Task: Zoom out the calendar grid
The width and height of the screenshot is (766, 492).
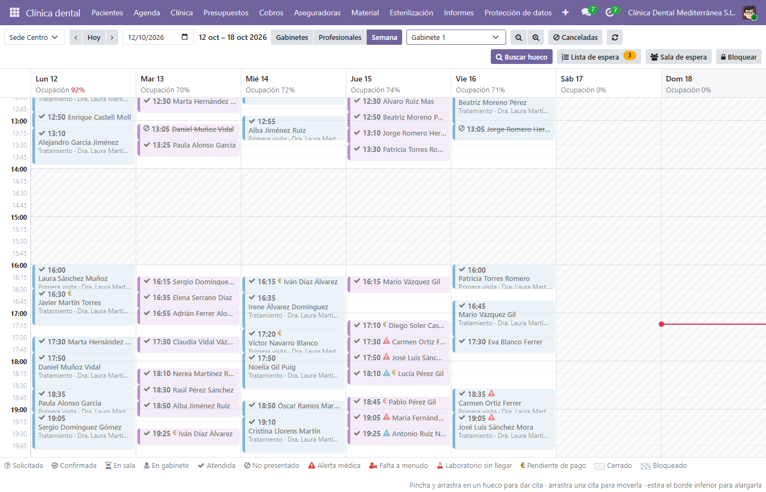Action: [x=519, y=37]
